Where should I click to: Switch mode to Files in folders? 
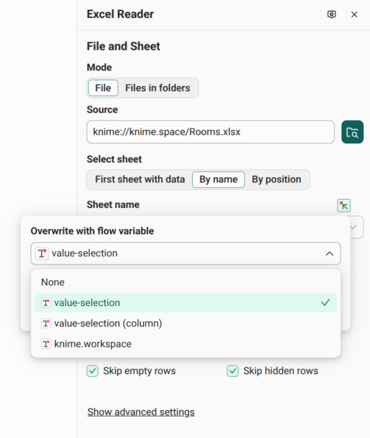157,88
